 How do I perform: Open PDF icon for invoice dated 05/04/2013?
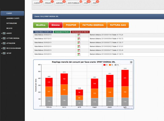click(x=79, y=51)
